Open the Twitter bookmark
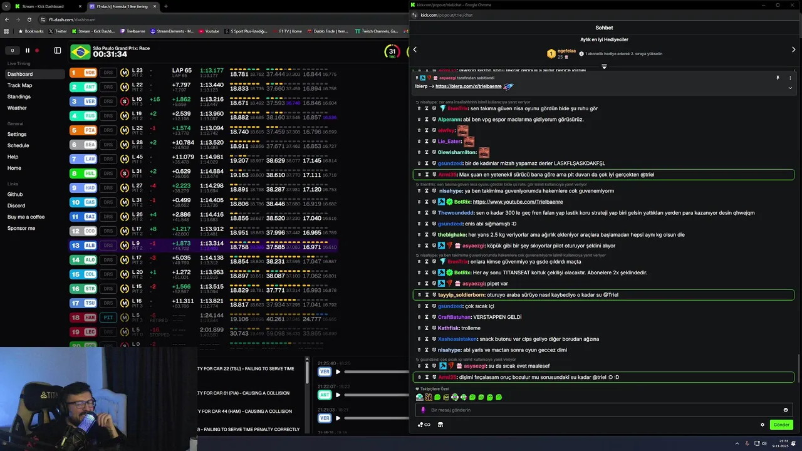 tap(58, 31)
